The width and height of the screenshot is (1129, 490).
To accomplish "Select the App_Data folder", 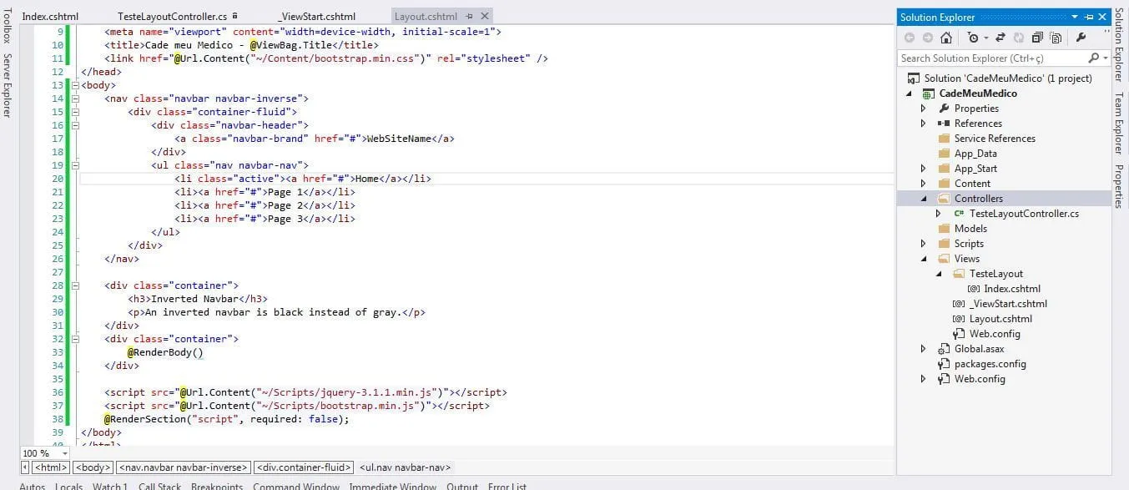I will pyautogui.click(x=975, y=154).
